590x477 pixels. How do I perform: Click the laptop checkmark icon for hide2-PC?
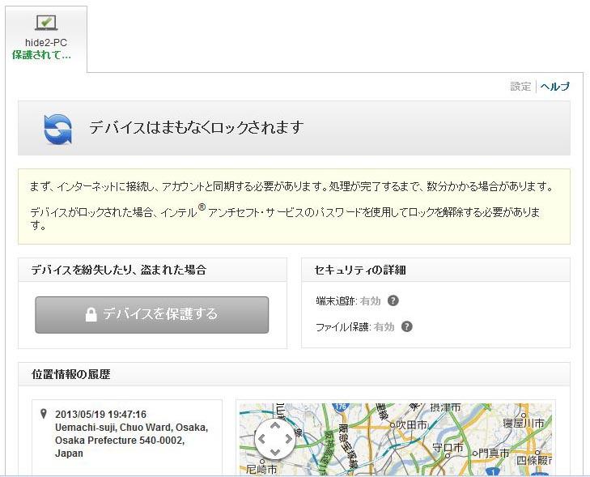(x=46, y=23)
